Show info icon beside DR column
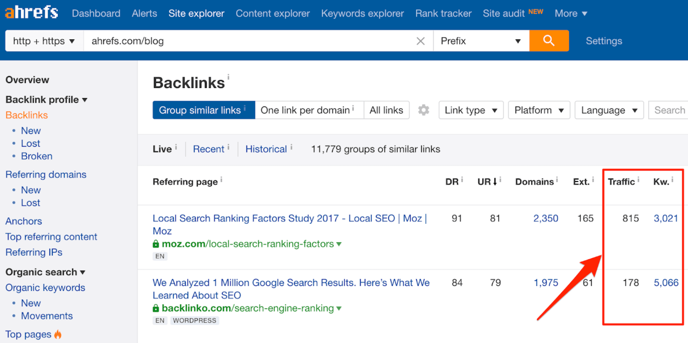This screenshot has width=688, height=343. pos(462,179)
